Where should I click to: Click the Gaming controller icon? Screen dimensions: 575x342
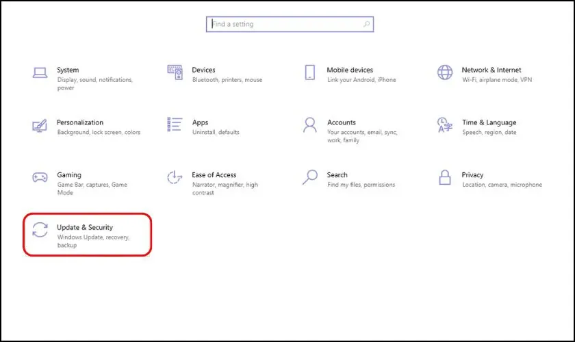[40, 178]
